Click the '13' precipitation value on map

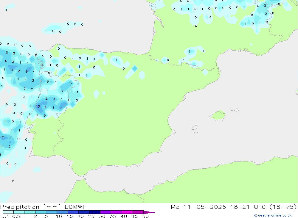coord(38,106)
